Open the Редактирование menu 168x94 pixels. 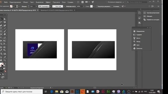[x=15, y=2]
